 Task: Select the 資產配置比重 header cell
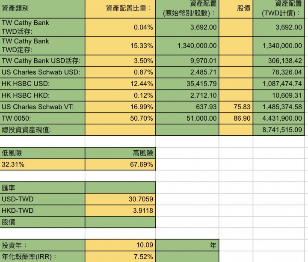tap(120, 9)
